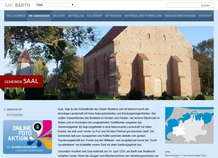
Task: Go to Das Amt page
Action: [x=59, y=16]
